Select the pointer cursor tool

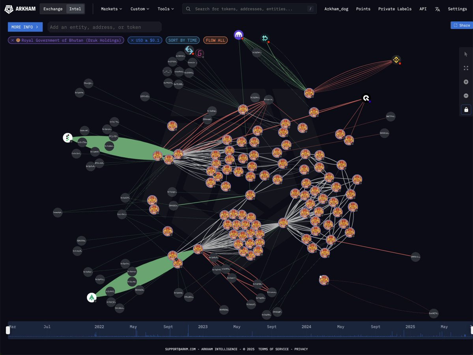coord(466,54)
